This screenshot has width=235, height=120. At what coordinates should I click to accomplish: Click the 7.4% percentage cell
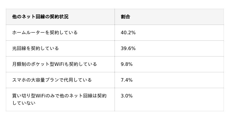click(169, 80)
